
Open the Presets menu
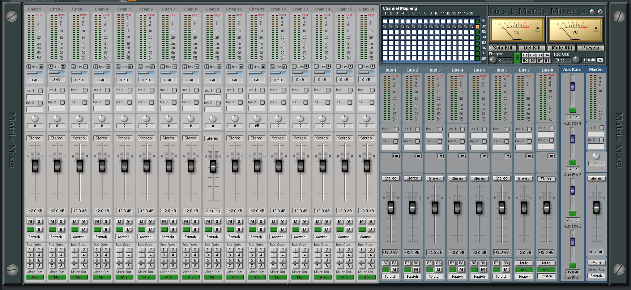591,48
